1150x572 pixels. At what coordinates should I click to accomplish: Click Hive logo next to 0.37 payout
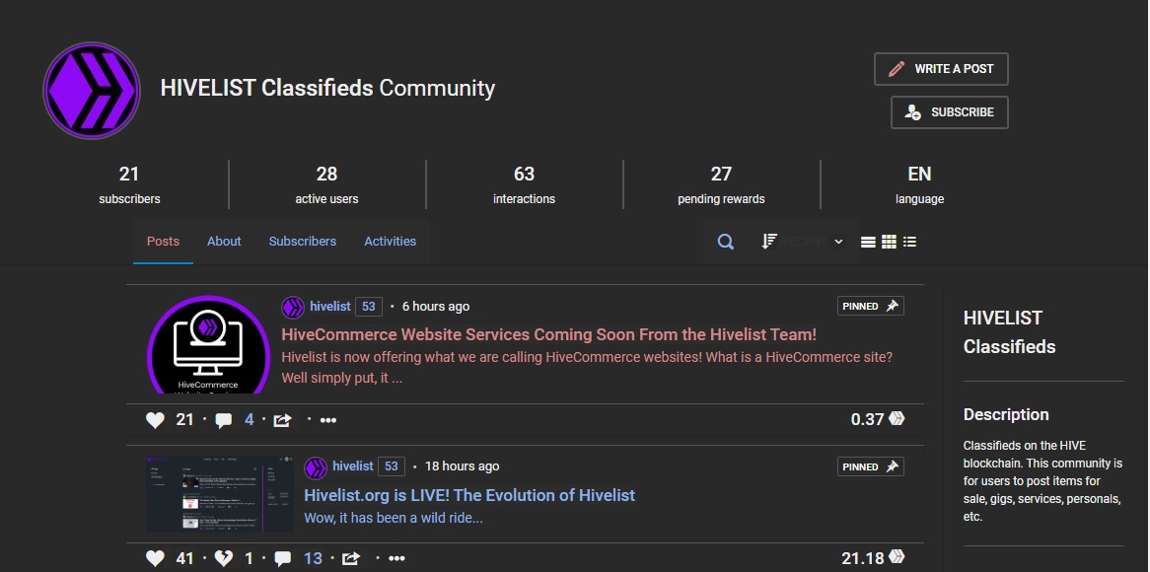click(897, 419)
